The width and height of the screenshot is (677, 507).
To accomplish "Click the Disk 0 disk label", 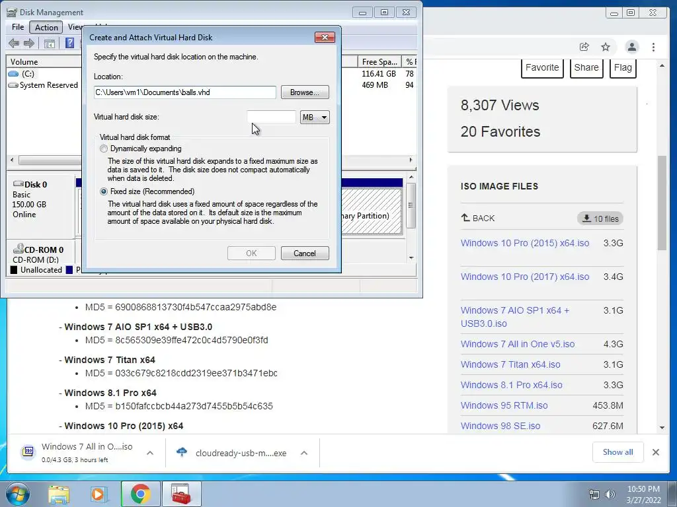I will click(30, 185).
